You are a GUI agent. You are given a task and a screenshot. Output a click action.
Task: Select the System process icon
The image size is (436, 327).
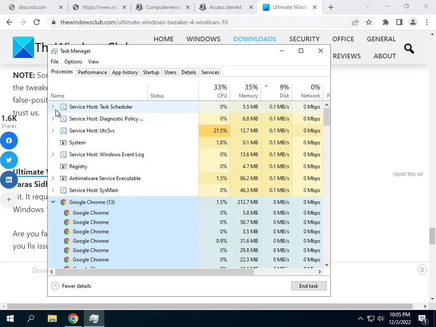coord(63,143)
